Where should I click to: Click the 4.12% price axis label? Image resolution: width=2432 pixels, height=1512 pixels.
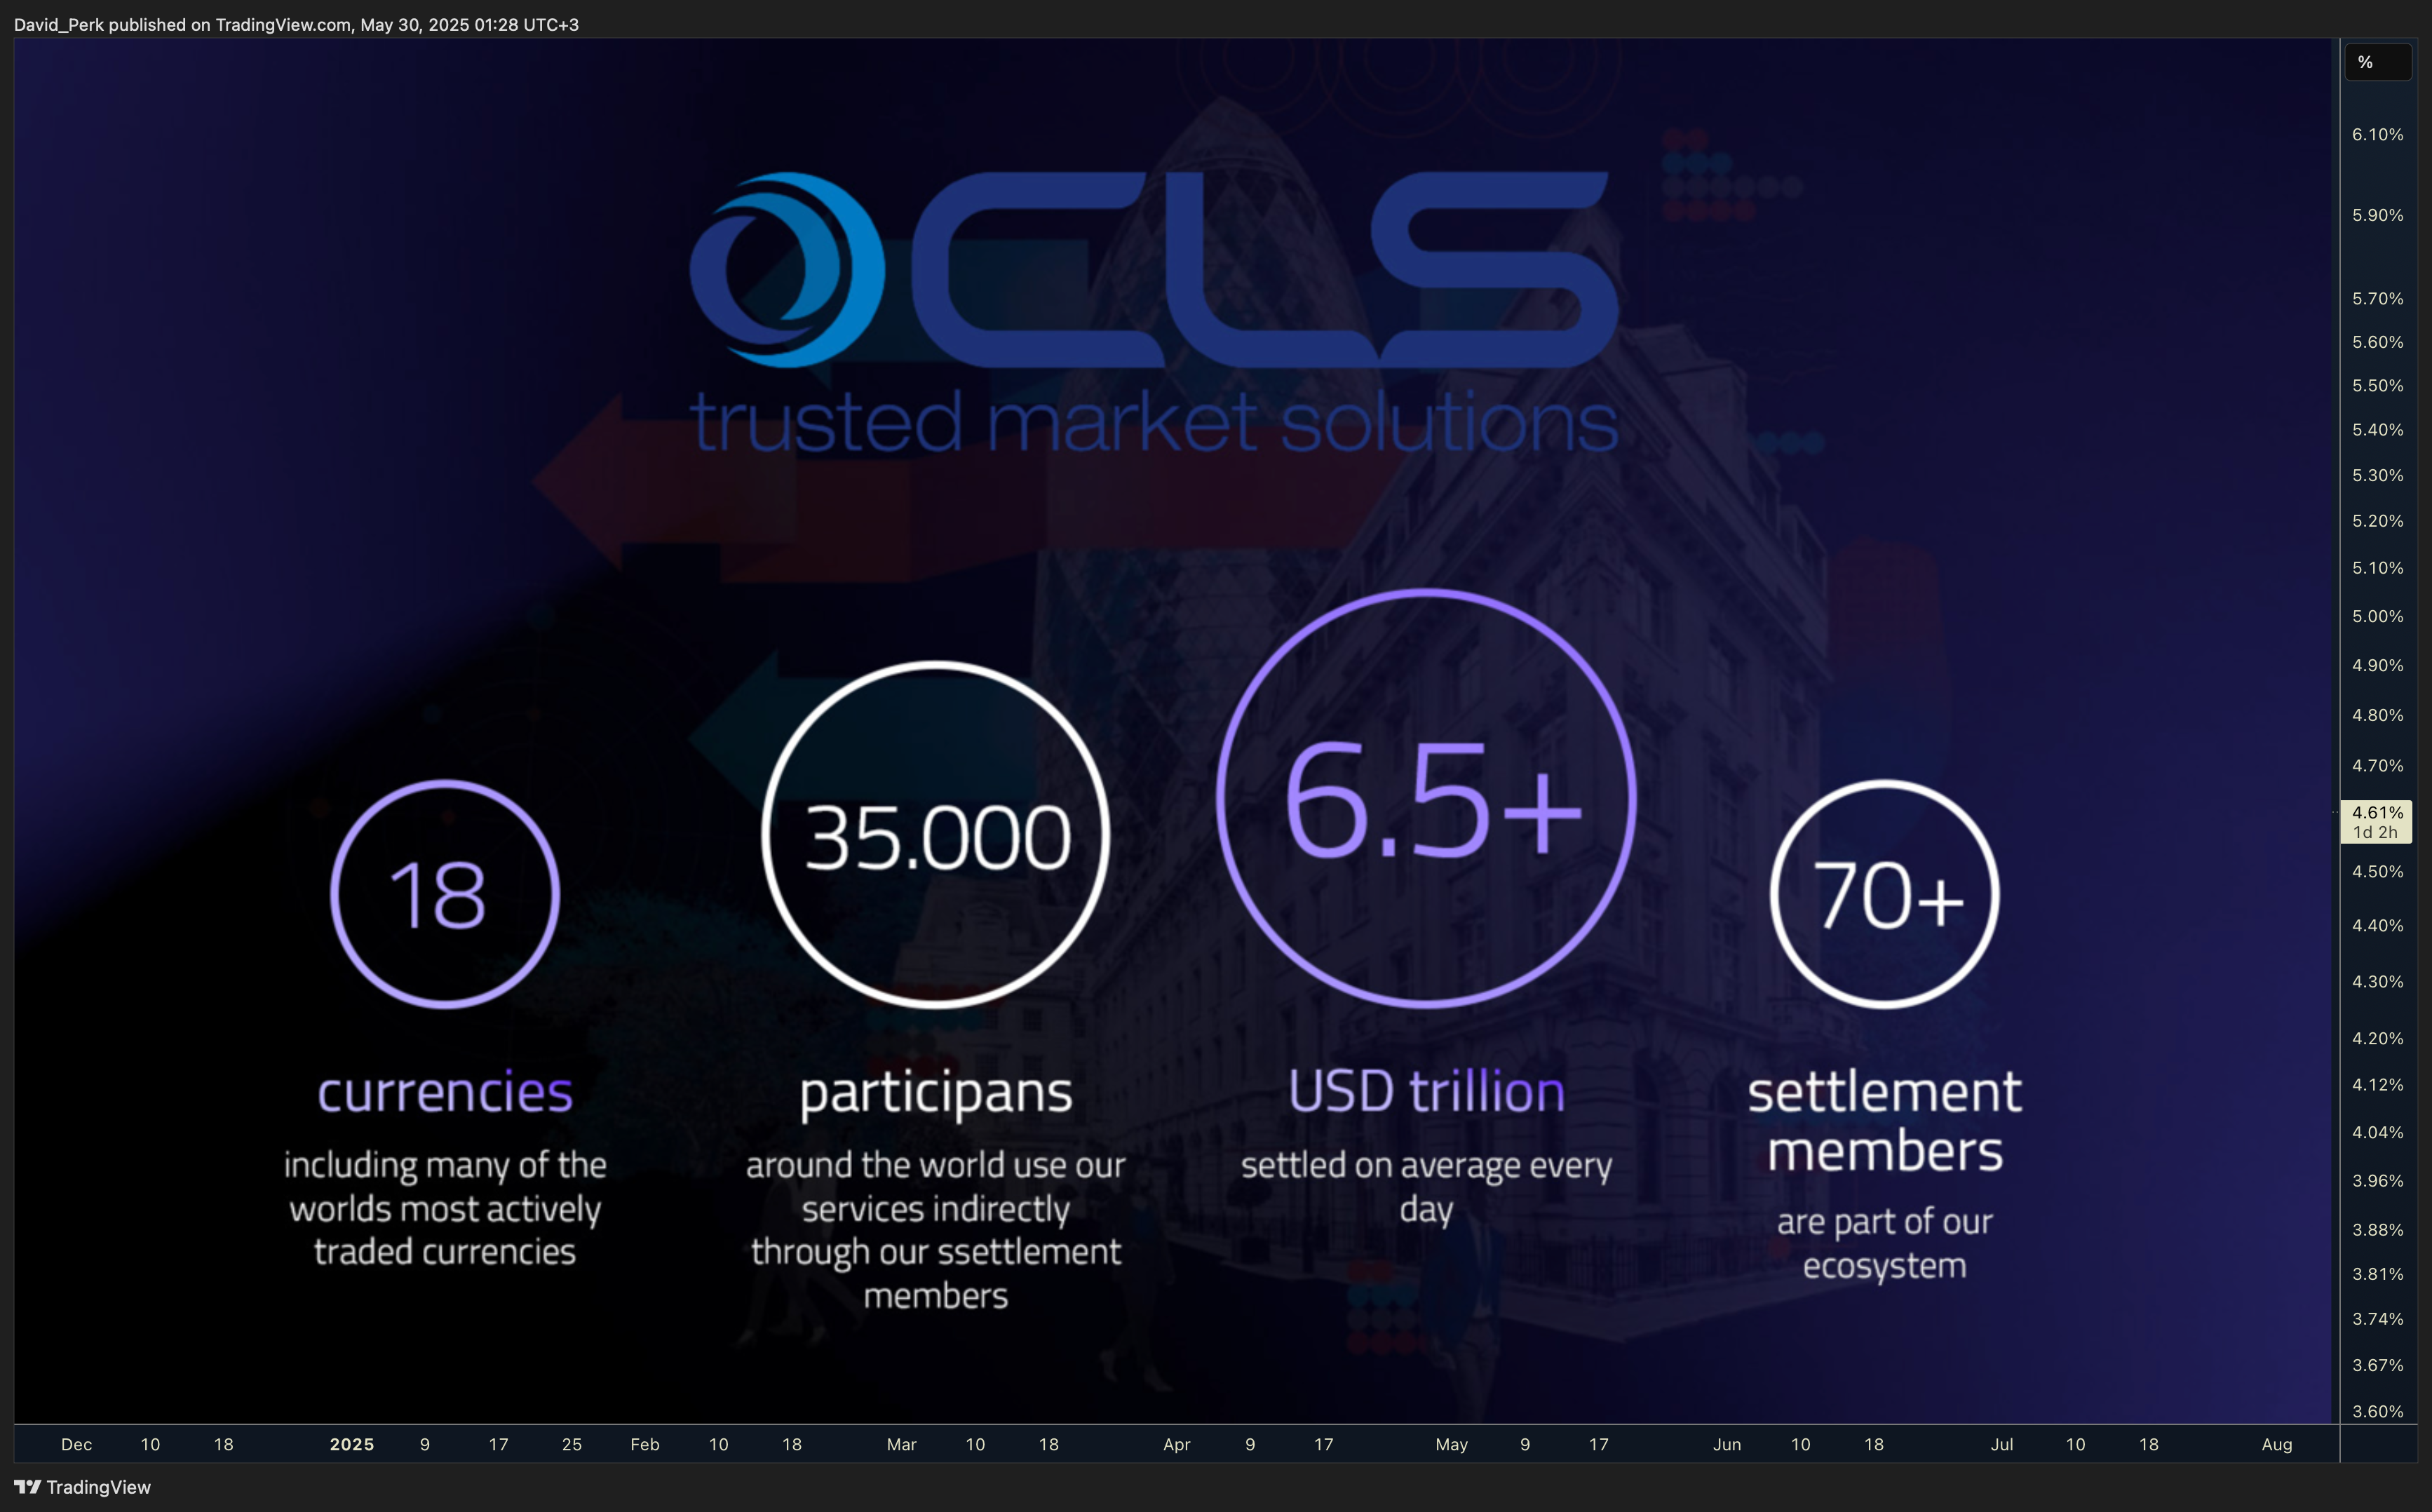pyautogui.click(x=2377, y=1084)
